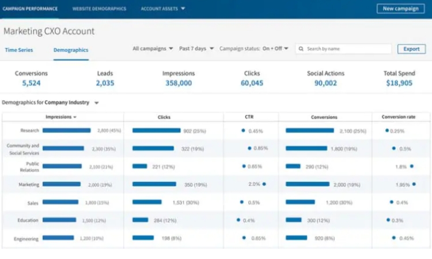Click the Public Relations conversion rate dot
432x259 pixels.
point(411,166)
